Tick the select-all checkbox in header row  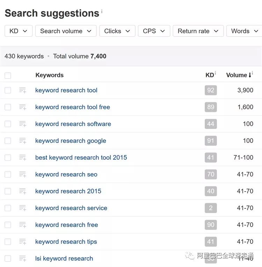click(8, 75)
